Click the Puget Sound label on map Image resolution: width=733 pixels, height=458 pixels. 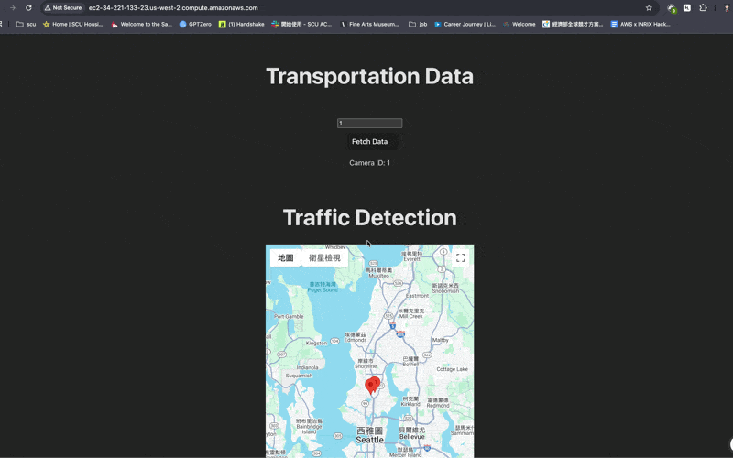point(323,289)
